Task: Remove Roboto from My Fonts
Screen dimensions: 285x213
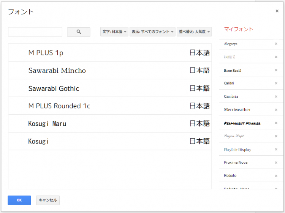Action: (x=276, y=176)
